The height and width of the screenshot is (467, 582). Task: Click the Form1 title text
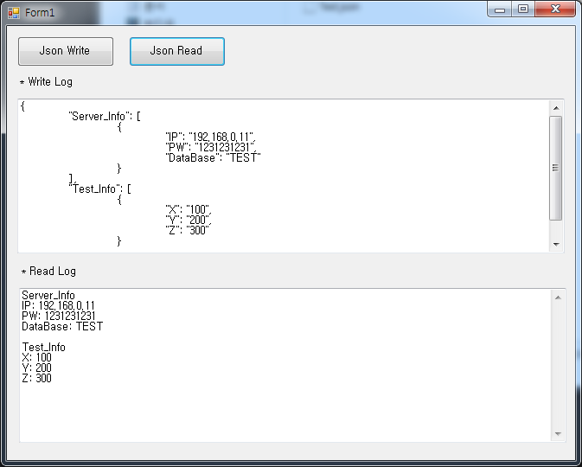click(x=40, y=13)
